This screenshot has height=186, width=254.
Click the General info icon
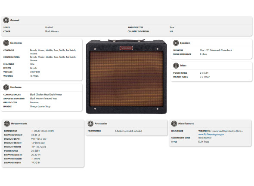[x=6, y=20]
